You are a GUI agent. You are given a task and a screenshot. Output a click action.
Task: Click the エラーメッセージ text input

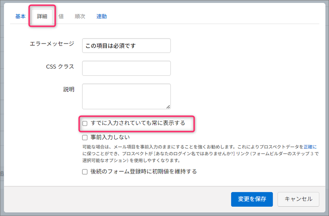coord(126,45)
